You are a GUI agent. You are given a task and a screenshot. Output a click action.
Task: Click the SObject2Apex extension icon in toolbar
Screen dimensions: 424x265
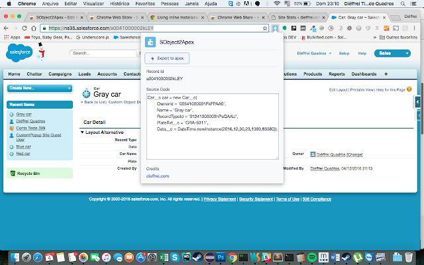[x=276, y=28]
